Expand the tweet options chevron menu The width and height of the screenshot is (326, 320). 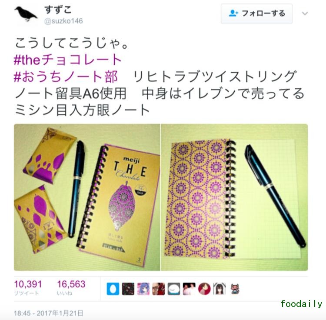click(x=305, y=14)
